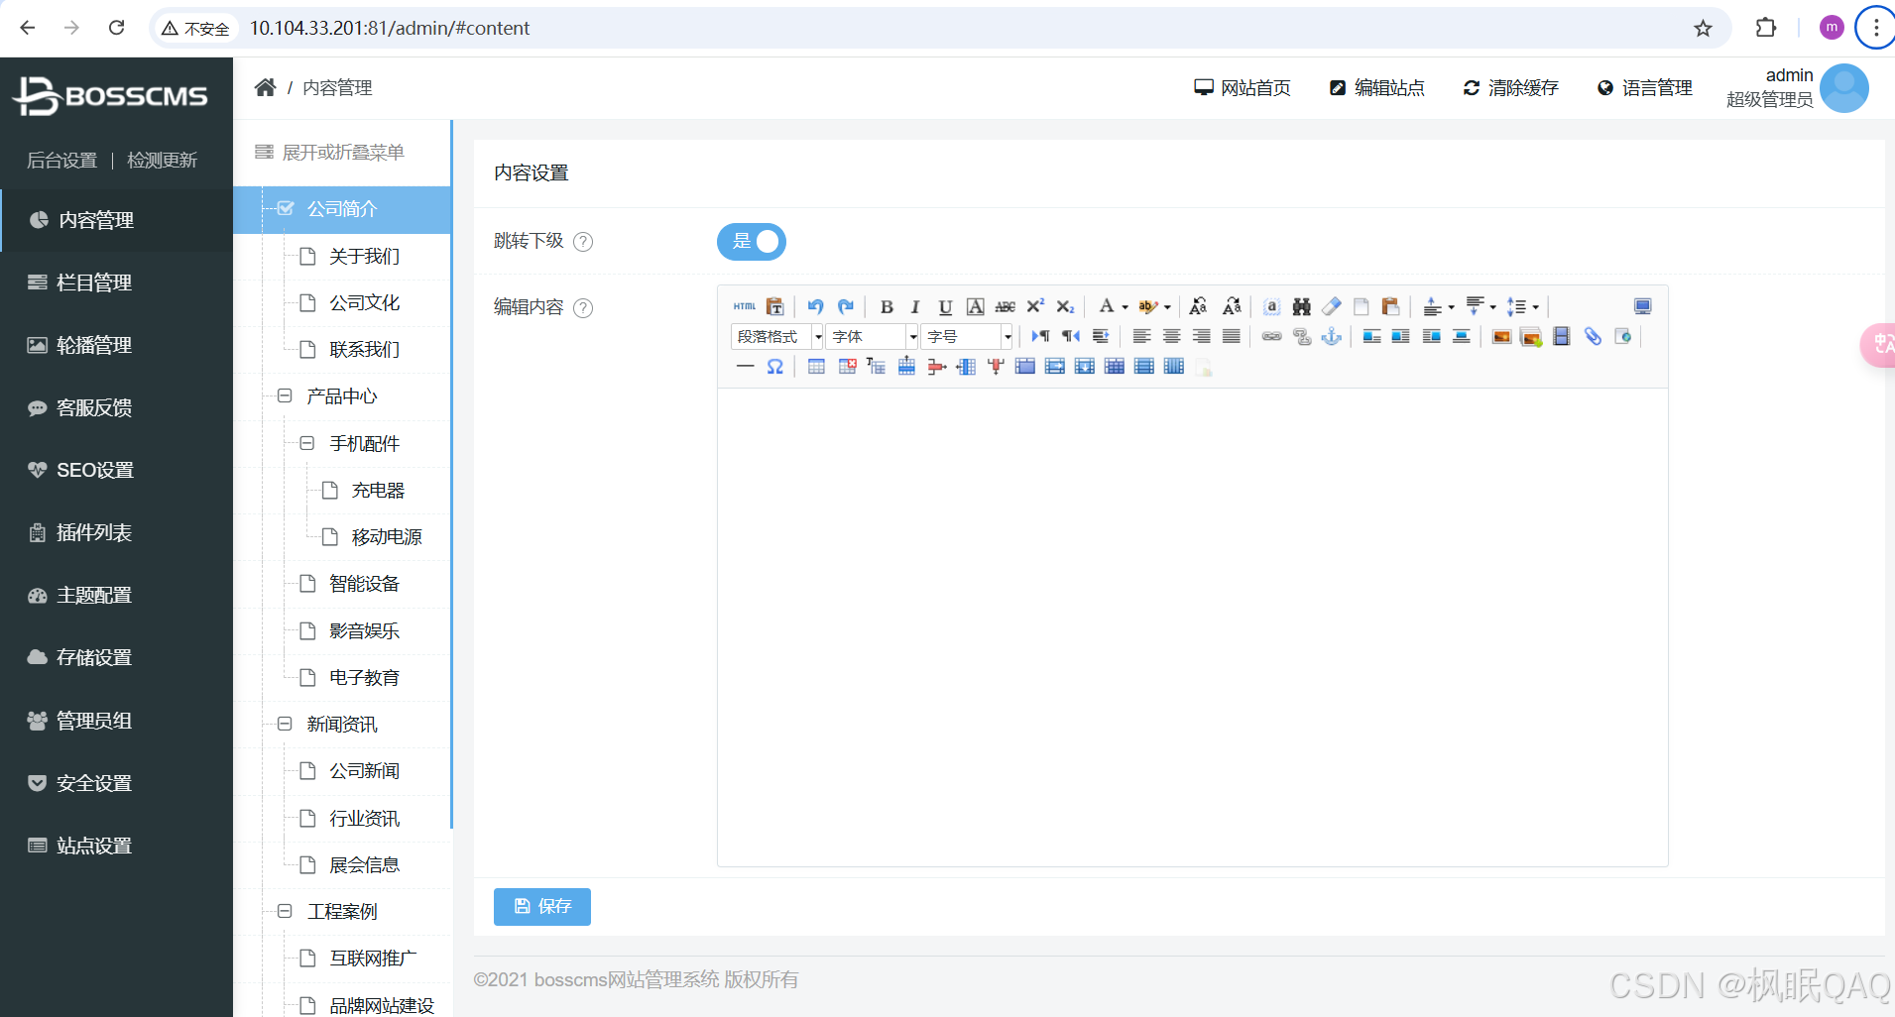Toggle the 跳转下级 switch to off
This screenshot has width=1895, height=1017.
(x=752, y=241)
